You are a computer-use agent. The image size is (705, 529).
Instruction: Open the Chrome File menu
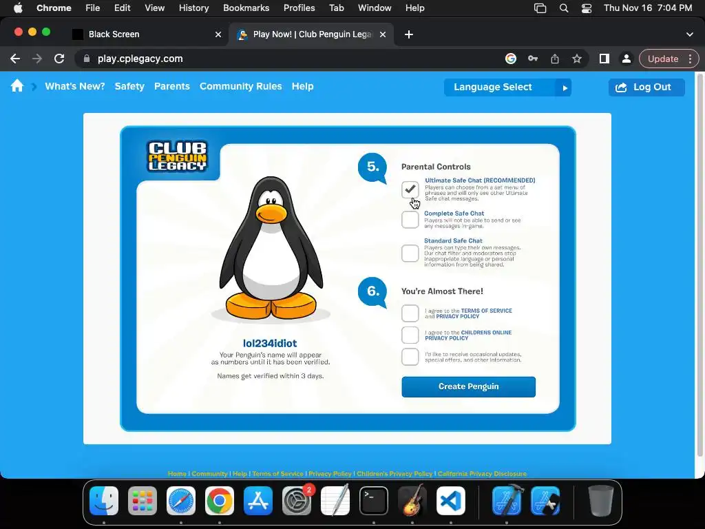coord(93,8)
